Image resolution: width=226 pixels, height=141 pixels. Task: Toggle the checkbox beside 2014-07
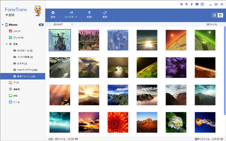point(49,24)
